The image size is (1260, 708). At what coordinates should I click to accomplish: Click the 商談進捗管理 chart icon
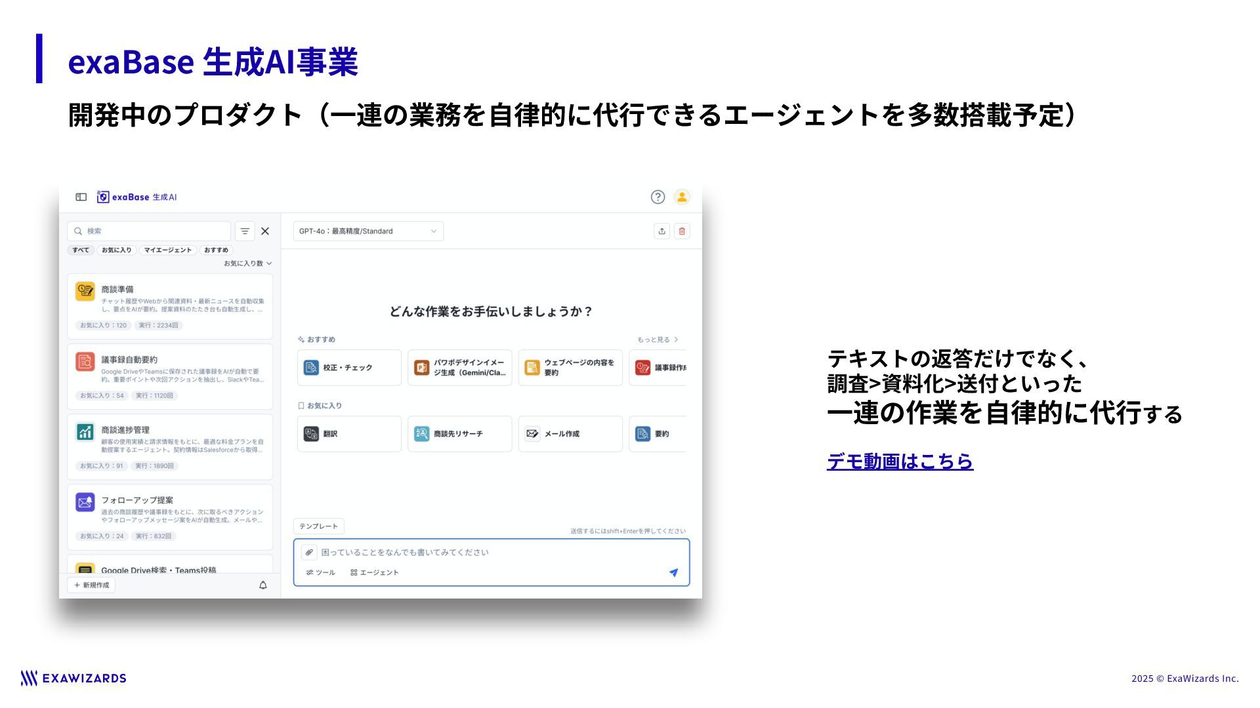(x=85, y=431)
